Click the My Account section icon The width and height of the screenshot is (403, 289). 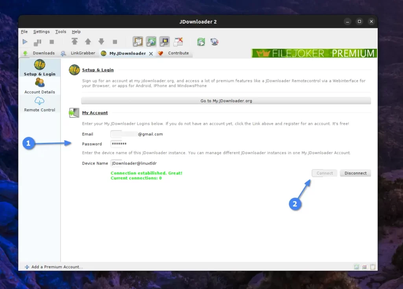point(74,113)
